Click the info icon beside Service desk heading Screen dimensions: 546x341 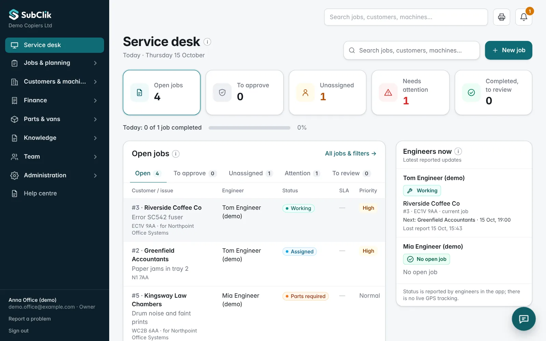[207, 42]
